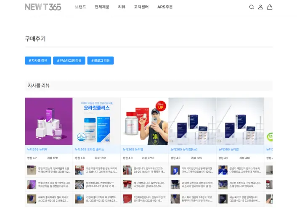297x210 pixels.
Task: Click the 평점 4.7 rating
Action: pos(32,158)
